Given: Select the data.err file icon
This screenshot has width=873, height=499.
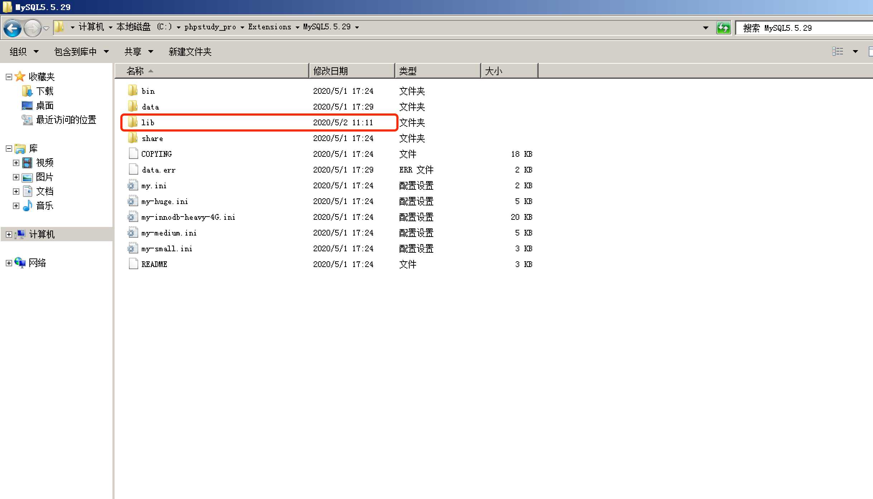Looking at the screenshot, I should coord(133,169).
